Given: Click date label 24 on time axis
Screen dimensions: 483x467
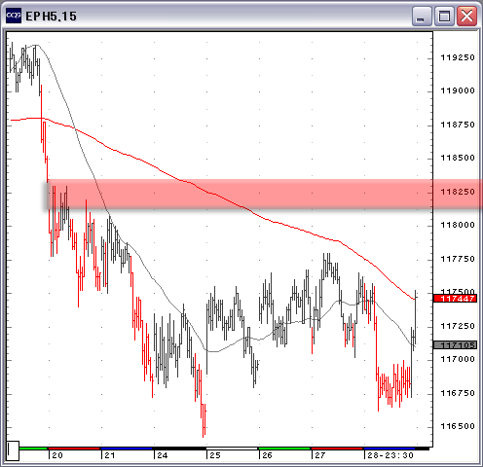Looking at the screenshot, I should (x=163, y=455).
